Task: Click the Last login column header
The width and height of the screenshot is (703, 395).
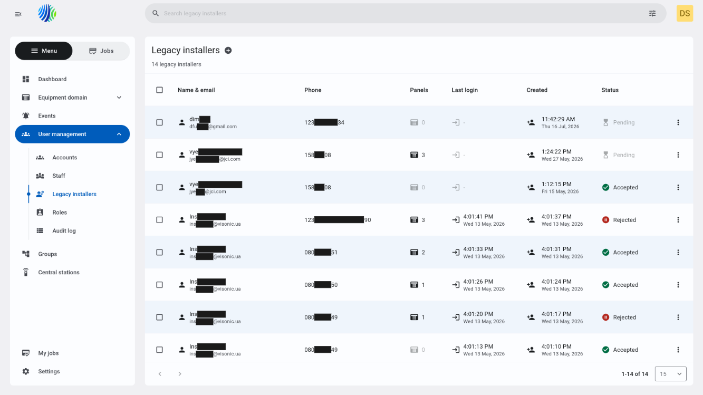Action: point(465,90)
